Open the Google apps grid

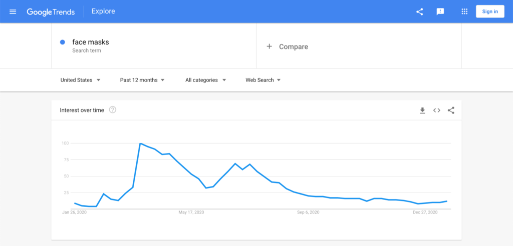pos(464,12)
